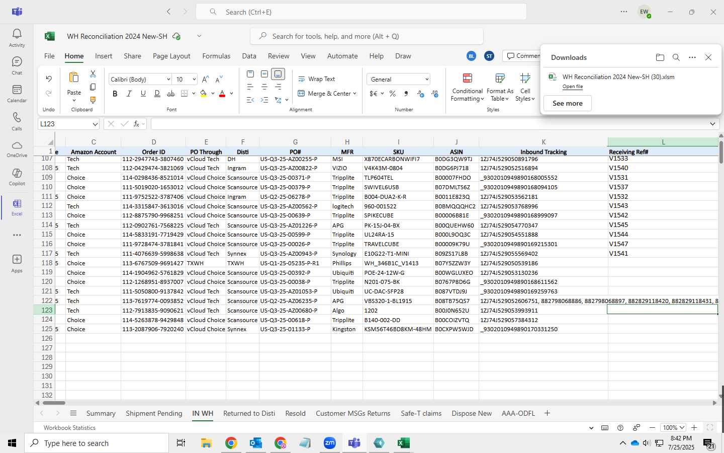Image resolution: width=724 pixels, height=453 pixels.
Task: Expand Paste options arrow
Action: point(74,100)
